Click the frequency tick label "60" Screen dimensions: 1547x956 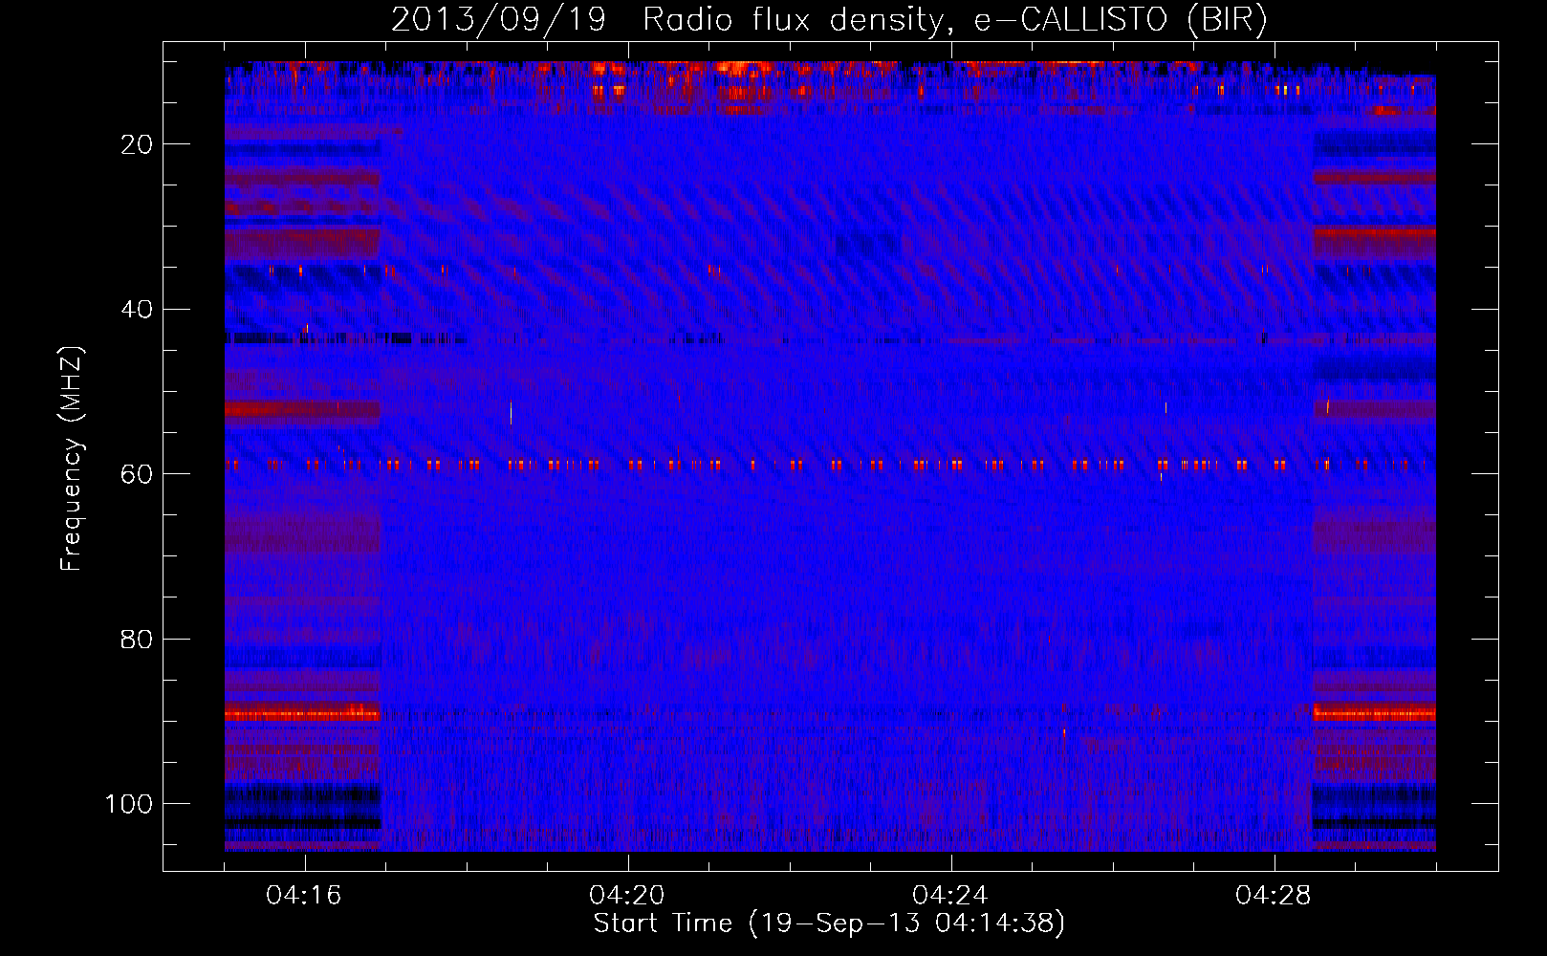137,474
